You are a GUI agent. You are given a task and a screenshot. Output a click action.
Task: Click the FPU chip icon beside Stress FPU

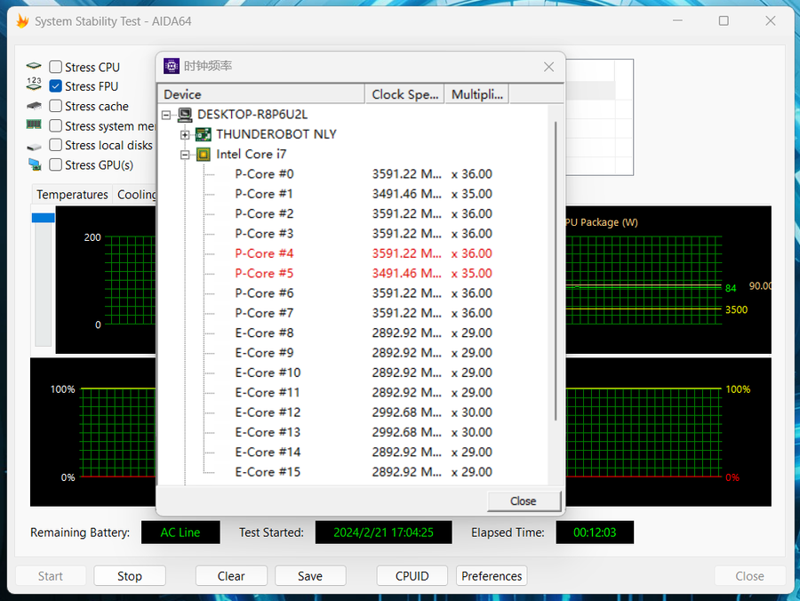[34, 86]
